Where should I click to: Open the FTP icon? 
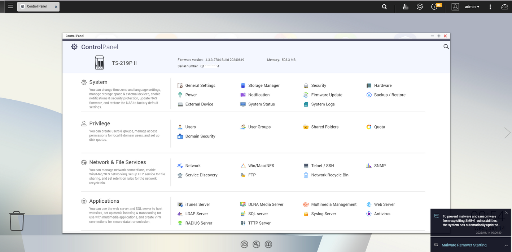coord(243,175)
